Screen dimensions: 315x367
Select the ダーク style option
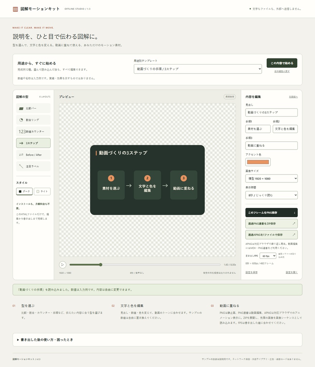coord(24,191)
